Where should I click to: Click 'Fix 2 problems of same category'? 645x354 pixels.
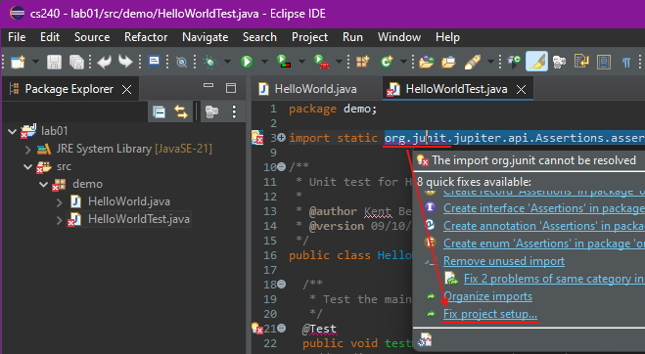[554, 279]
